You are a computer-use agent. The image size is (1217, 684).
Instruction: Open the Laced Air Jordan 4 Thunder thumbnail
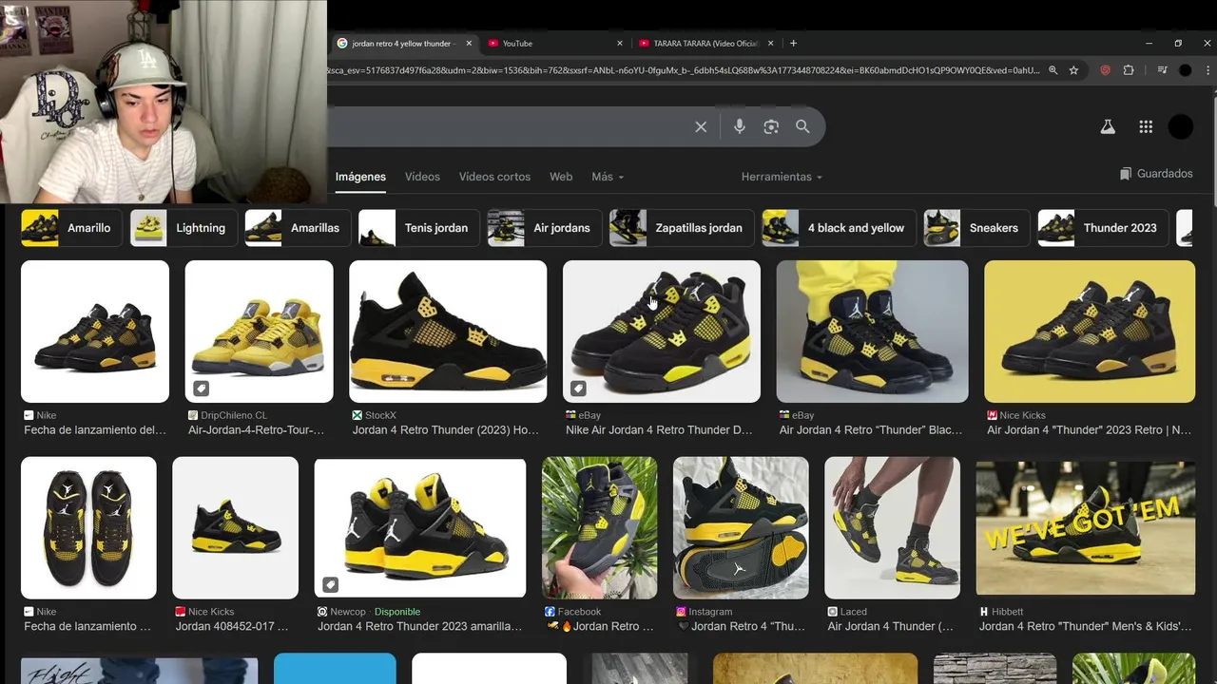[x=892, y=527]
